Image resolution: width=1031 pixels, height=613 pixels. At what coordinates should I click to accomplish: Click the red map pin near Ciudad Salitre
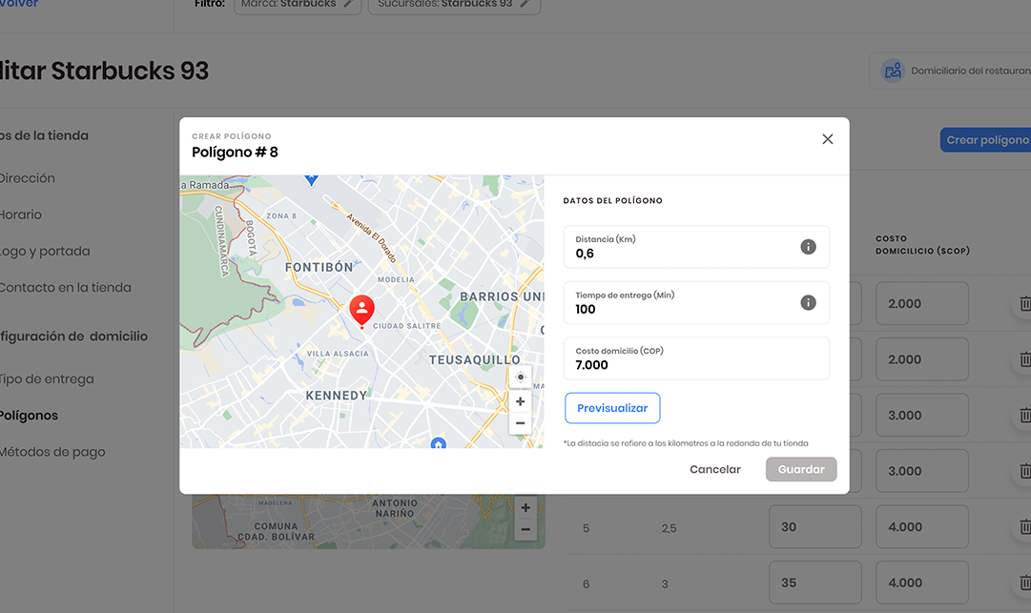[361, 310]
